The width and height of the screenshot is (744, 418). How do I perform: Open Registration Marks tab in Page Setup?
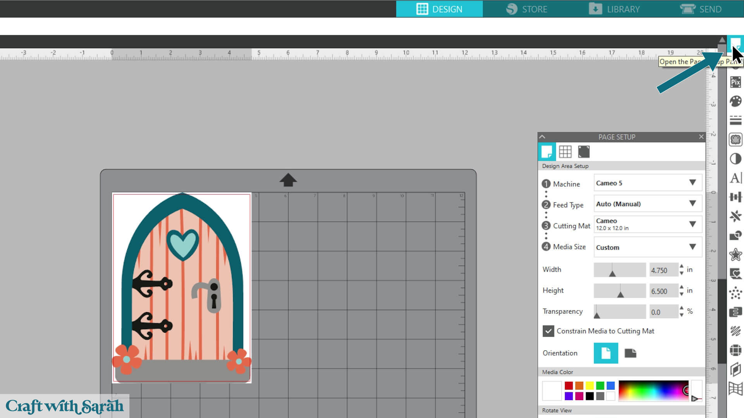coord(584,152)
